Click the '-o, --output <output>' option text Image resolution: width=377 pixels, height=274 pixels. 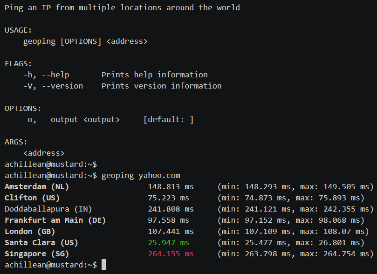click(71, 120)
